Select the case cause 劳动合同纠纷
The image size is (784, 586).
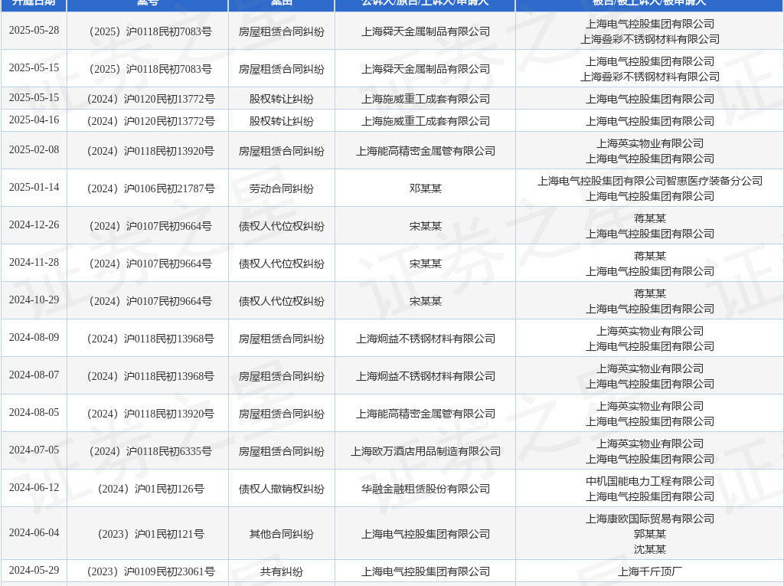point(282,188)
